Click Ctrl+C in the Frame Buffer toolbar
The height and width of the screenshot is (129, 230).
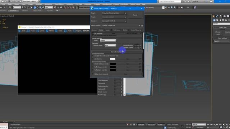click(40, 31)
